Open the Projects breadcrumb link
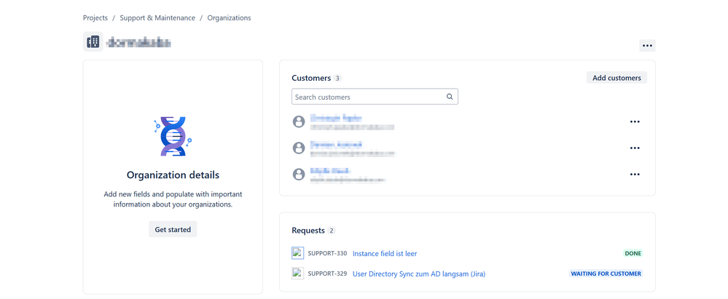Screen dimensions: 728x299 (x=95, y=17)
